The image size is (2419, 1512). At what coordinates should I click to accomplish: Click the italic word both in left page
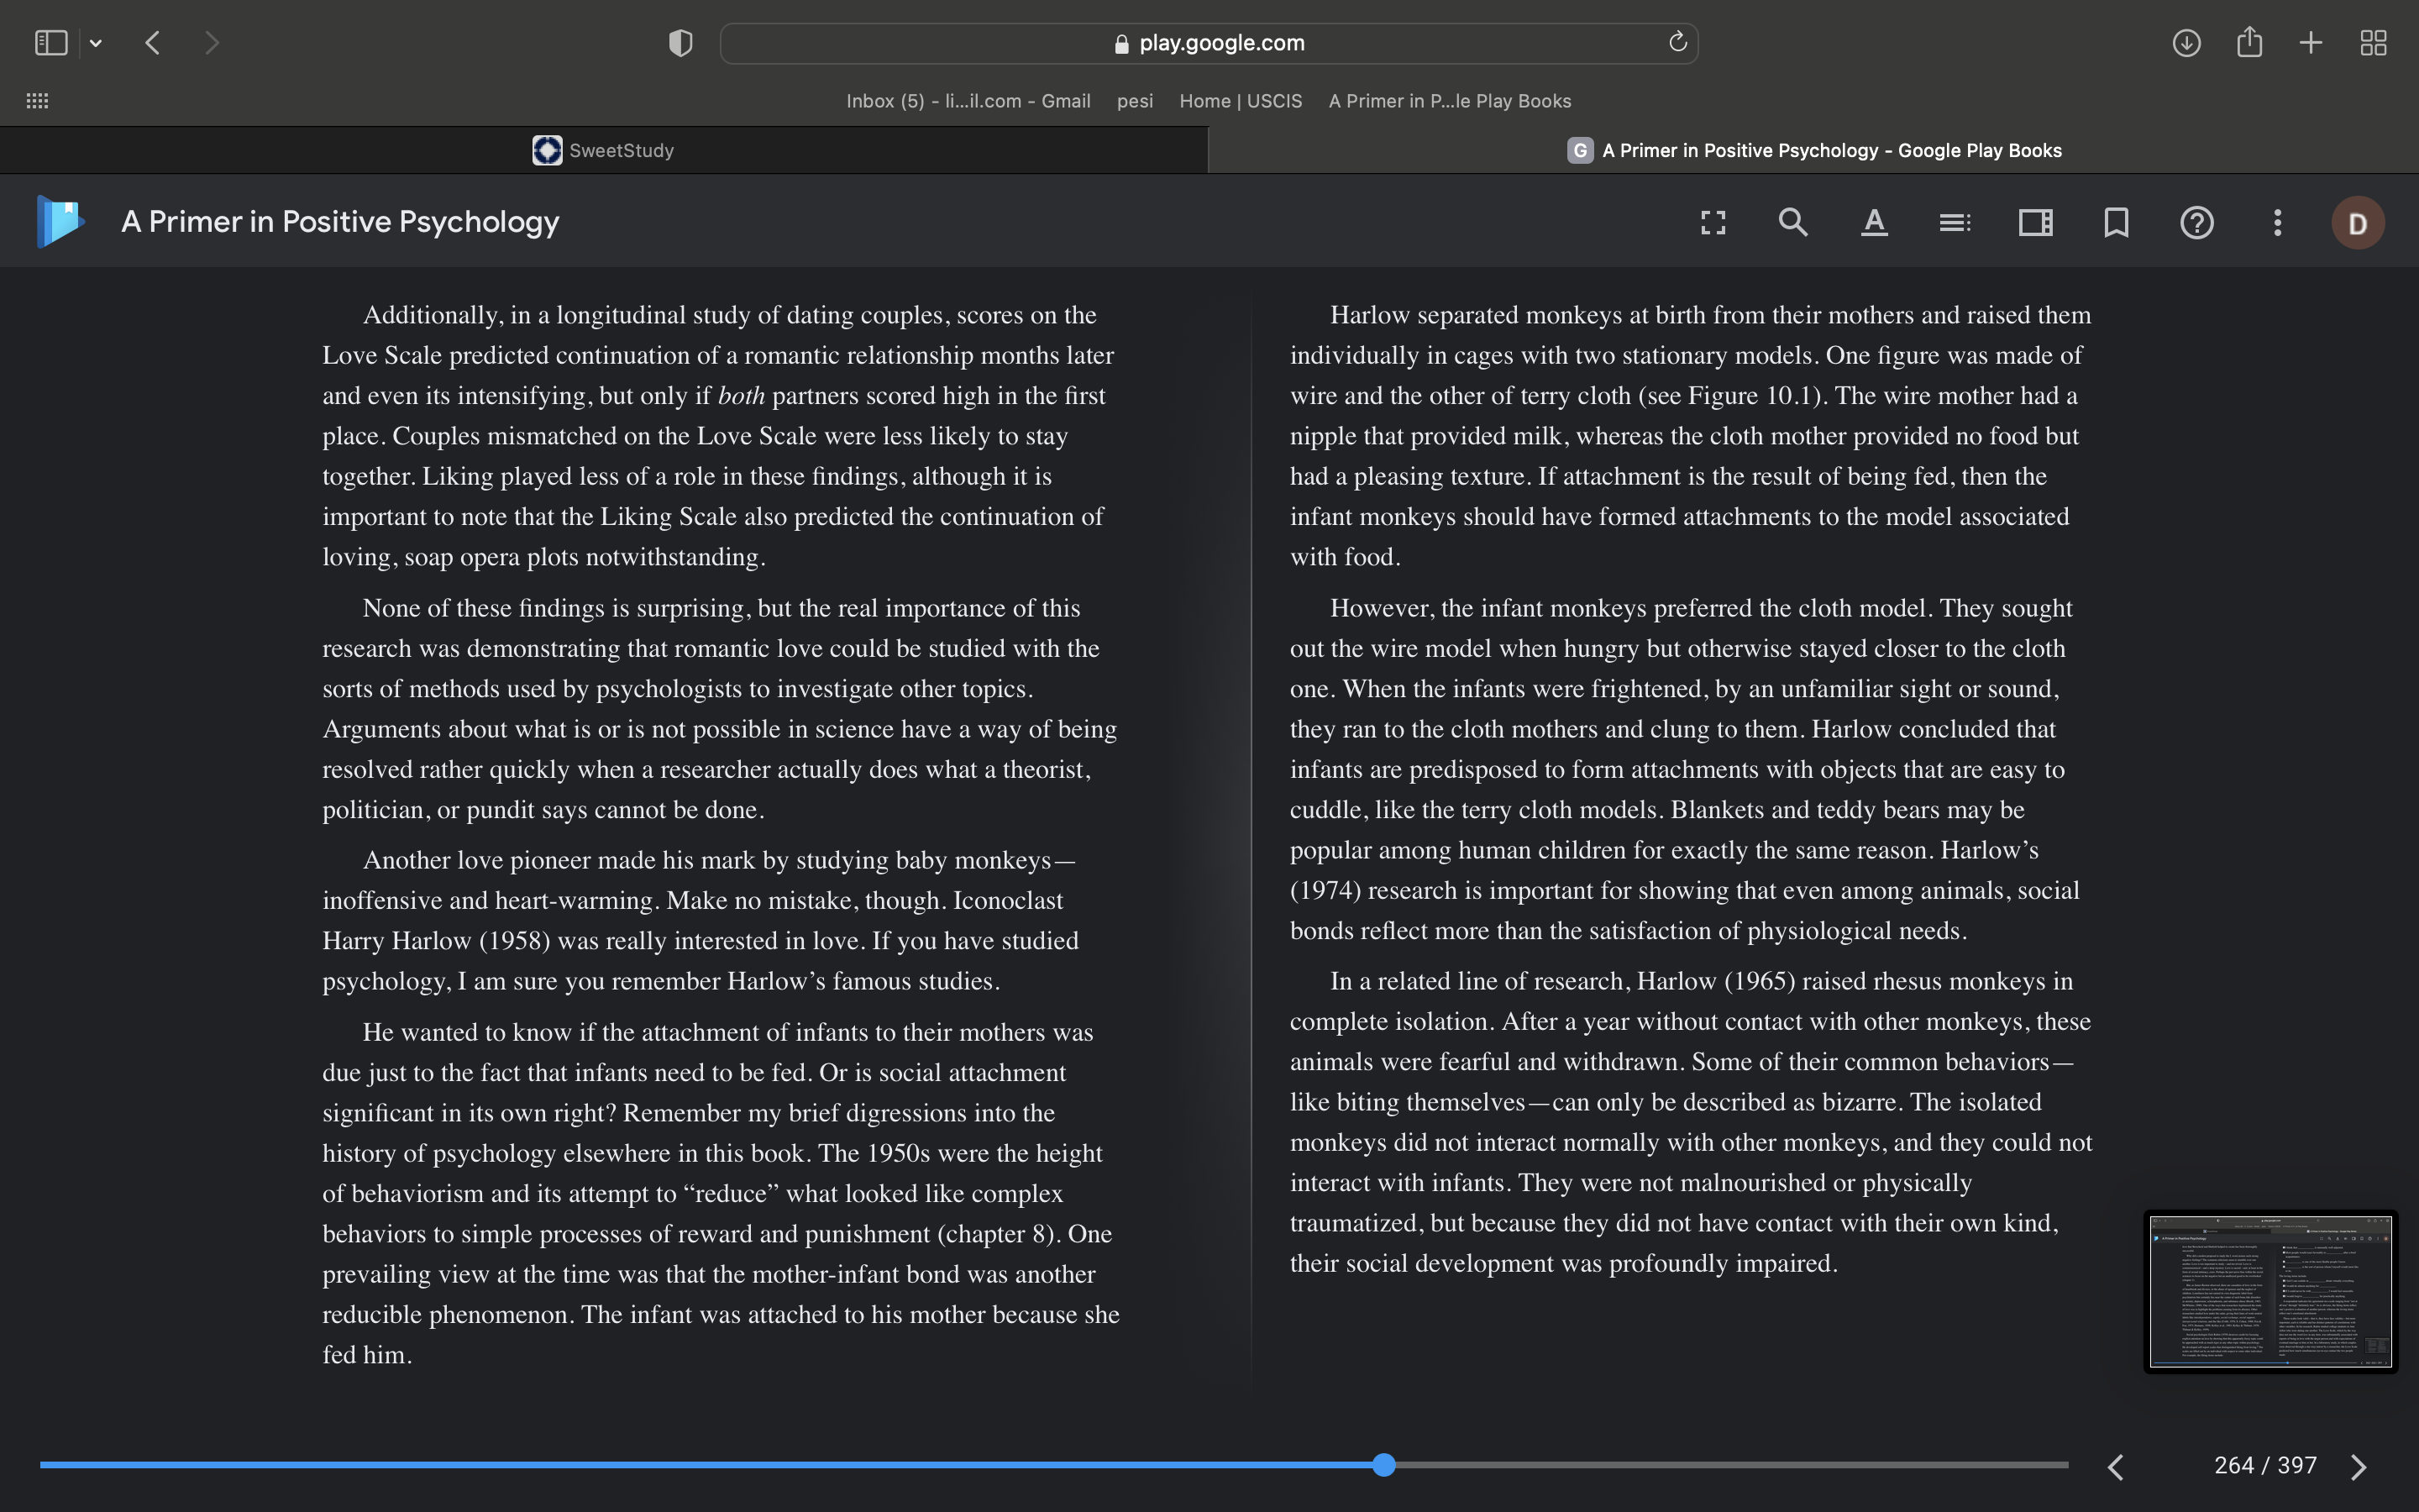pyautogui.click(x=741, y=396)
